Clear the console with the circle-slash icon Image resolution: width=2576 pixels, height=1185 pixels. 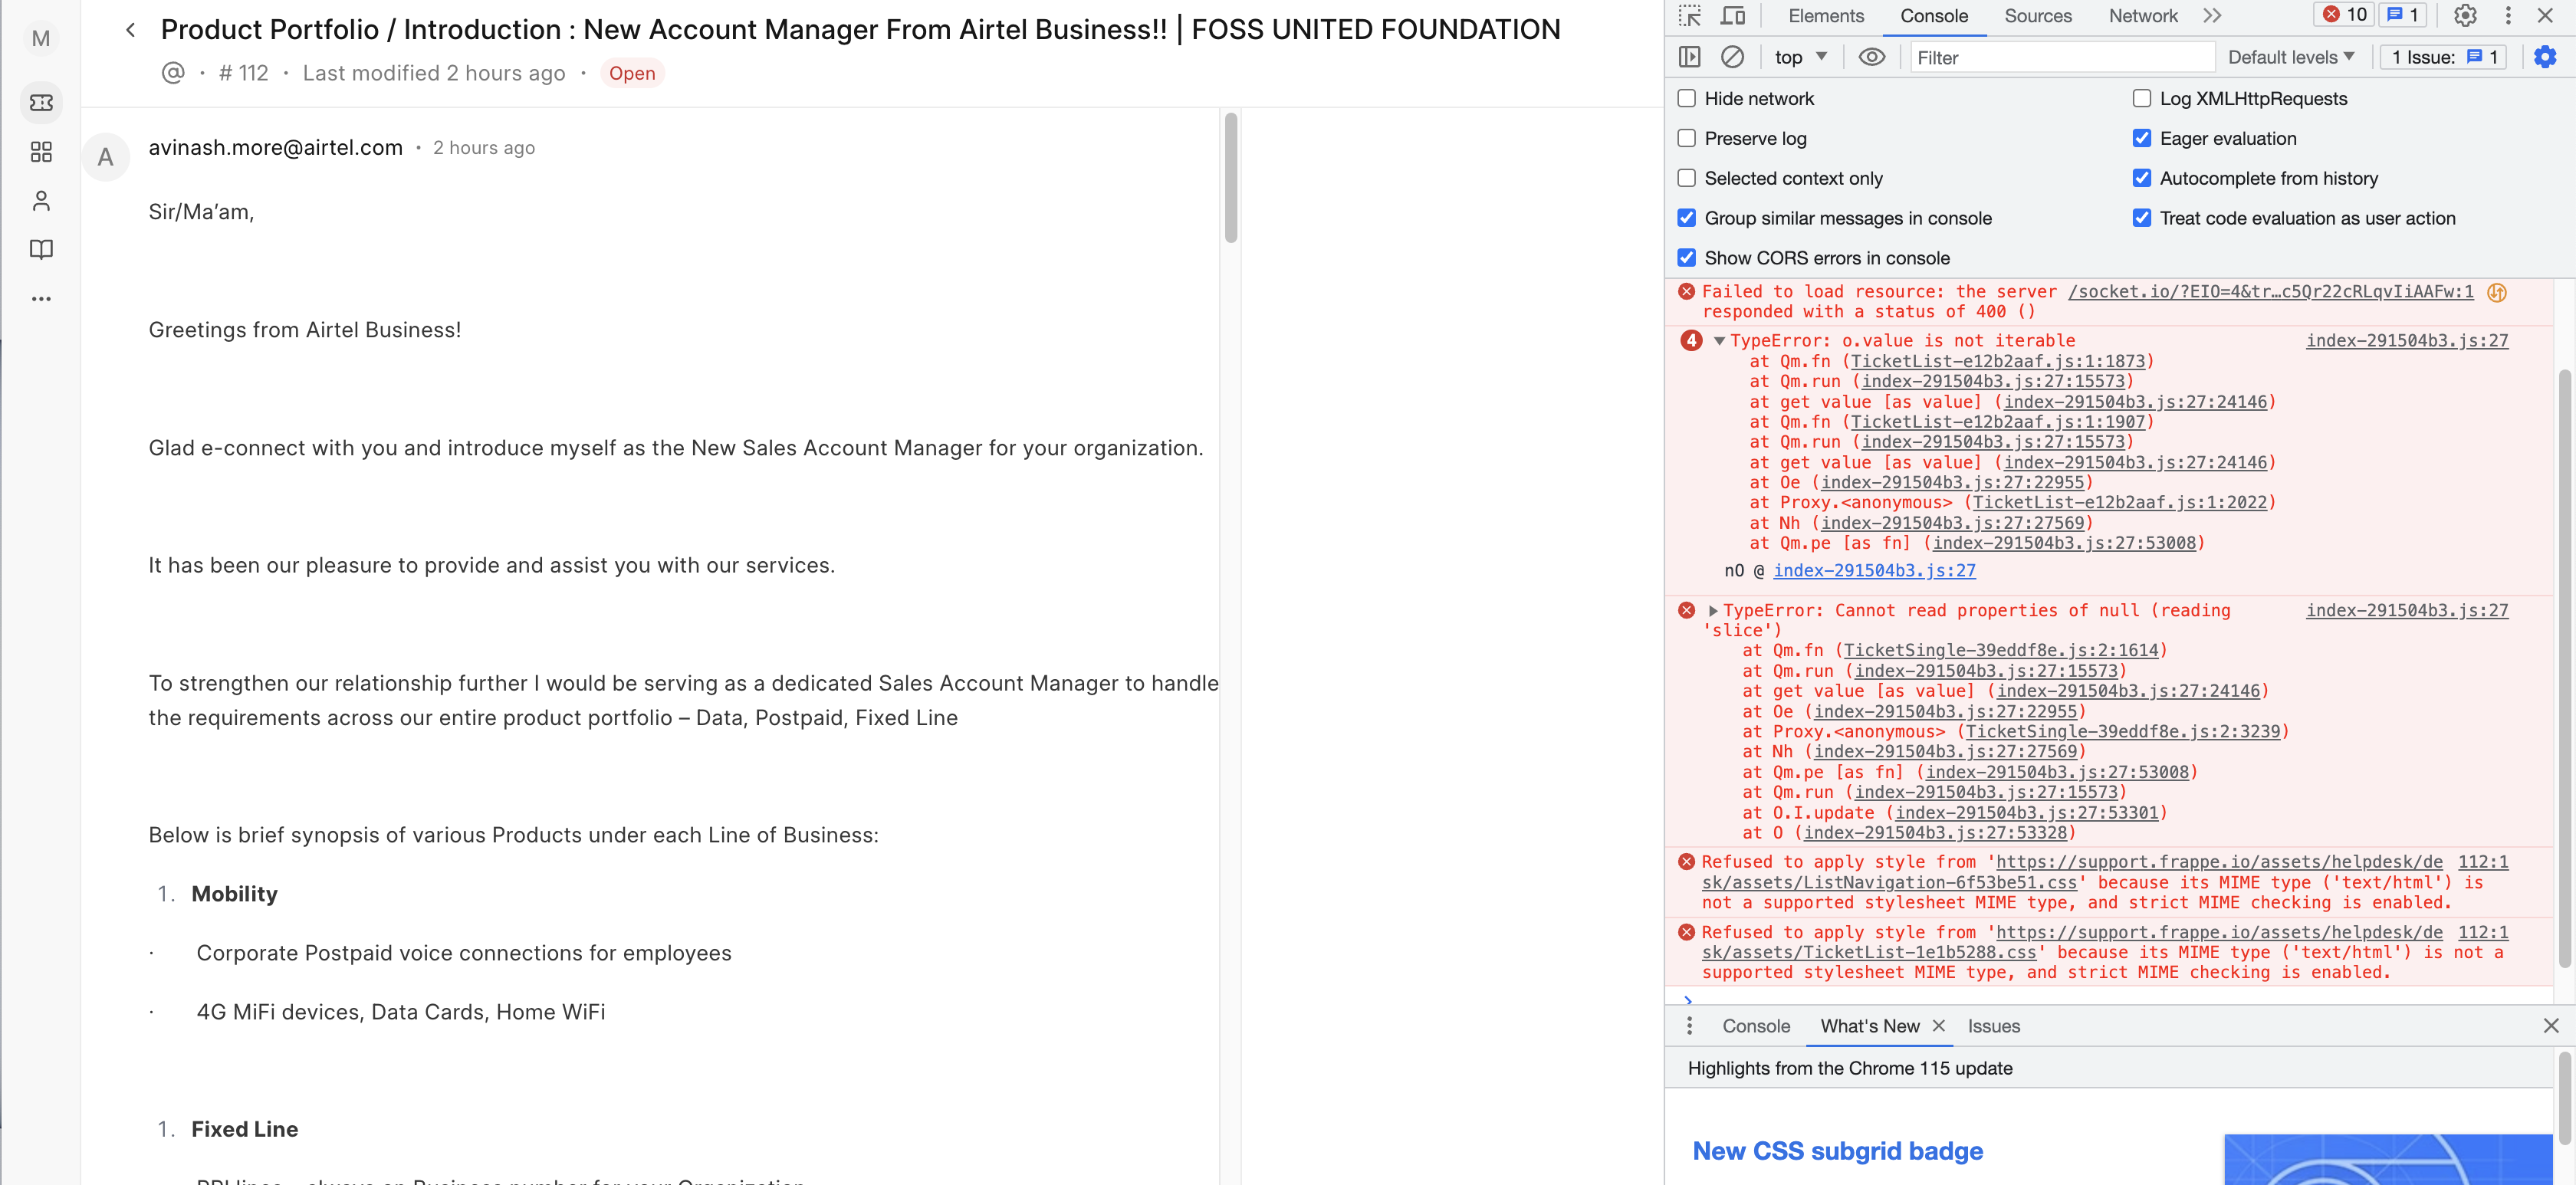(x=1733, y=57)
